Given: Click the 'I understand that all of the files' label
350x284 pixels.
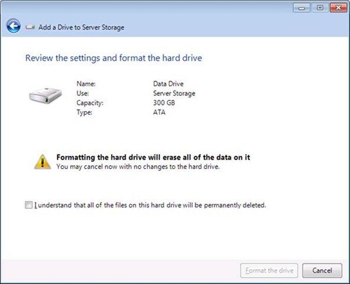Looking at the screenshot, I should tap(150, 205).
